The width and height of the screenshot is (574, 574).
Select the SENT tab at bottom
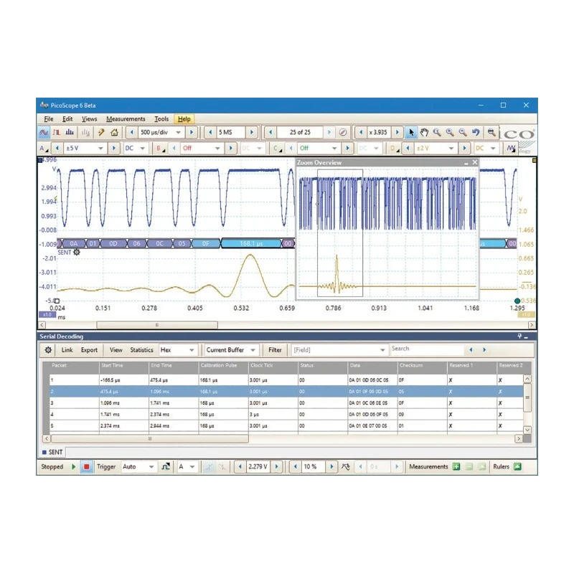52,452
